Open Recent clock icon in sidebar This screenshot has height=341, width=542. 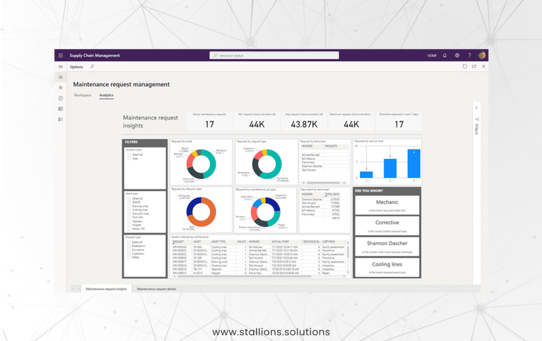[x=60, y=98]
